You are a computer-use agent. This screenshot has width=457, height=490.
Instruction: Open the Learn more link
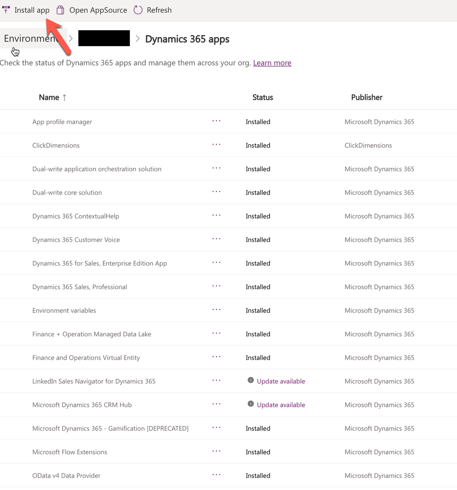272,63
